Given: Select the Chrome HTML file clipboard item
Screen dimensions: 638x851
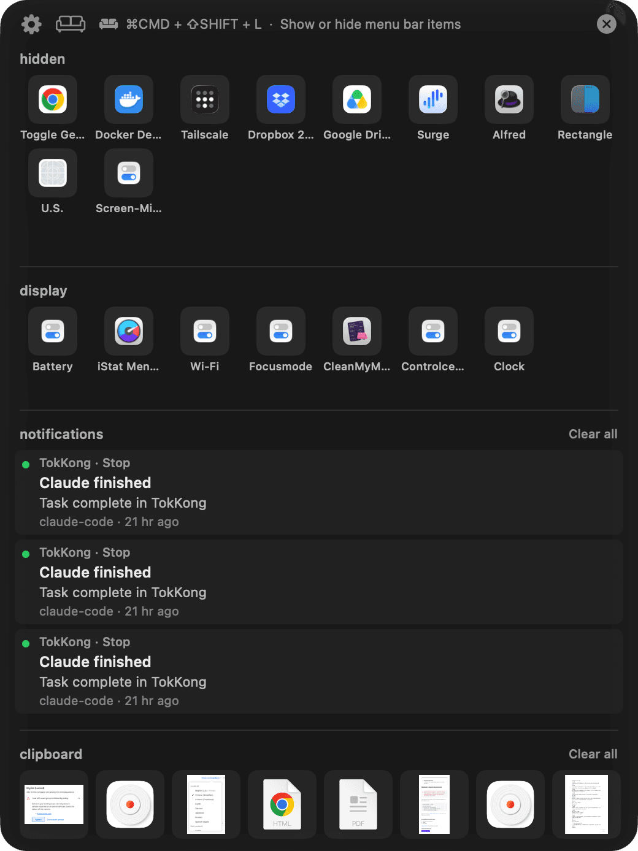Looking at the screenshot, I should [282, 804].
